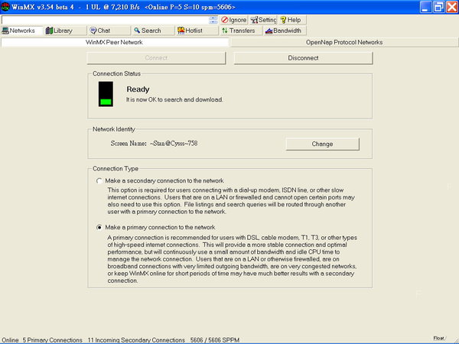Open the Bandwidth tab
Viewport: 459px width, 344px height.
pyautogui.click(x=285, y=31)
